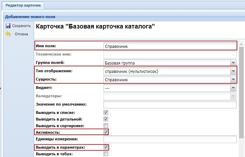Toggle the Выводить в детальной checkbox
The height and width of the screenshot is (157, 245).
[x=106, y=119]
